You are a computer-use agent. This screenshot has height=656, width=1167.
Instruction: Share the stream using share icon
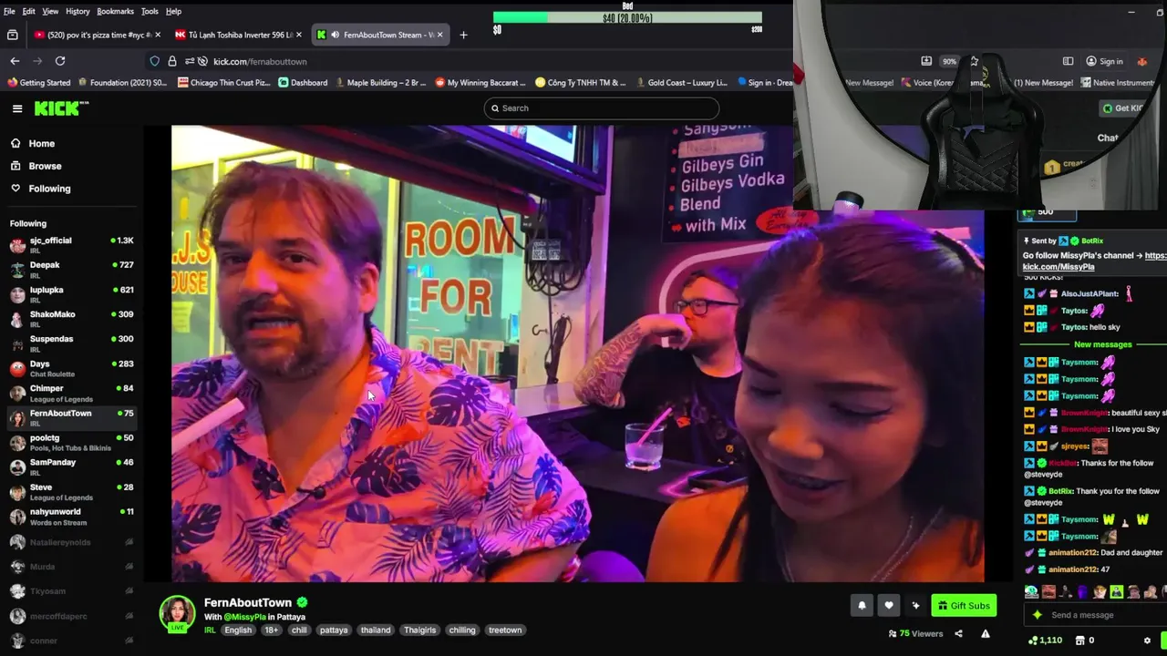point(958,633)
